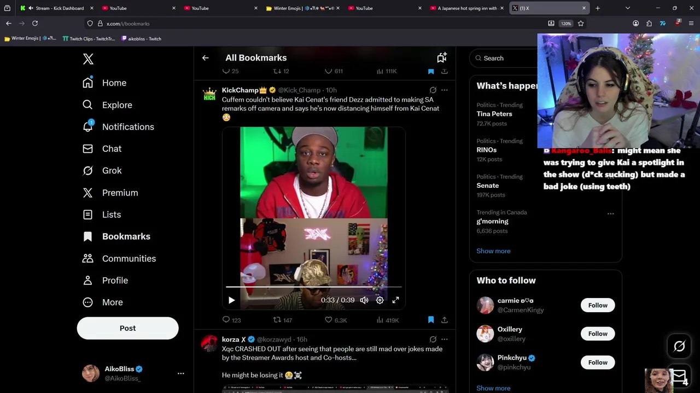Open Chat from the sidebar
The width and height of the screenshot is (700, 393).
102,148
